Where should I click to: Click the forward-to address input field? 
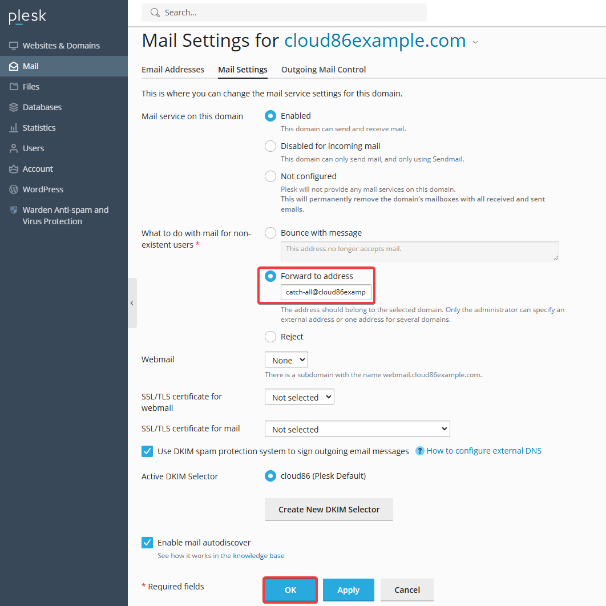tap(326, 292)
